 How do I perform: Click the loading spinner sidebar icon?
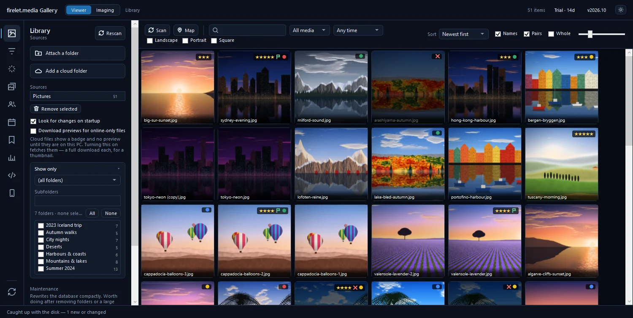pos(12,69)
